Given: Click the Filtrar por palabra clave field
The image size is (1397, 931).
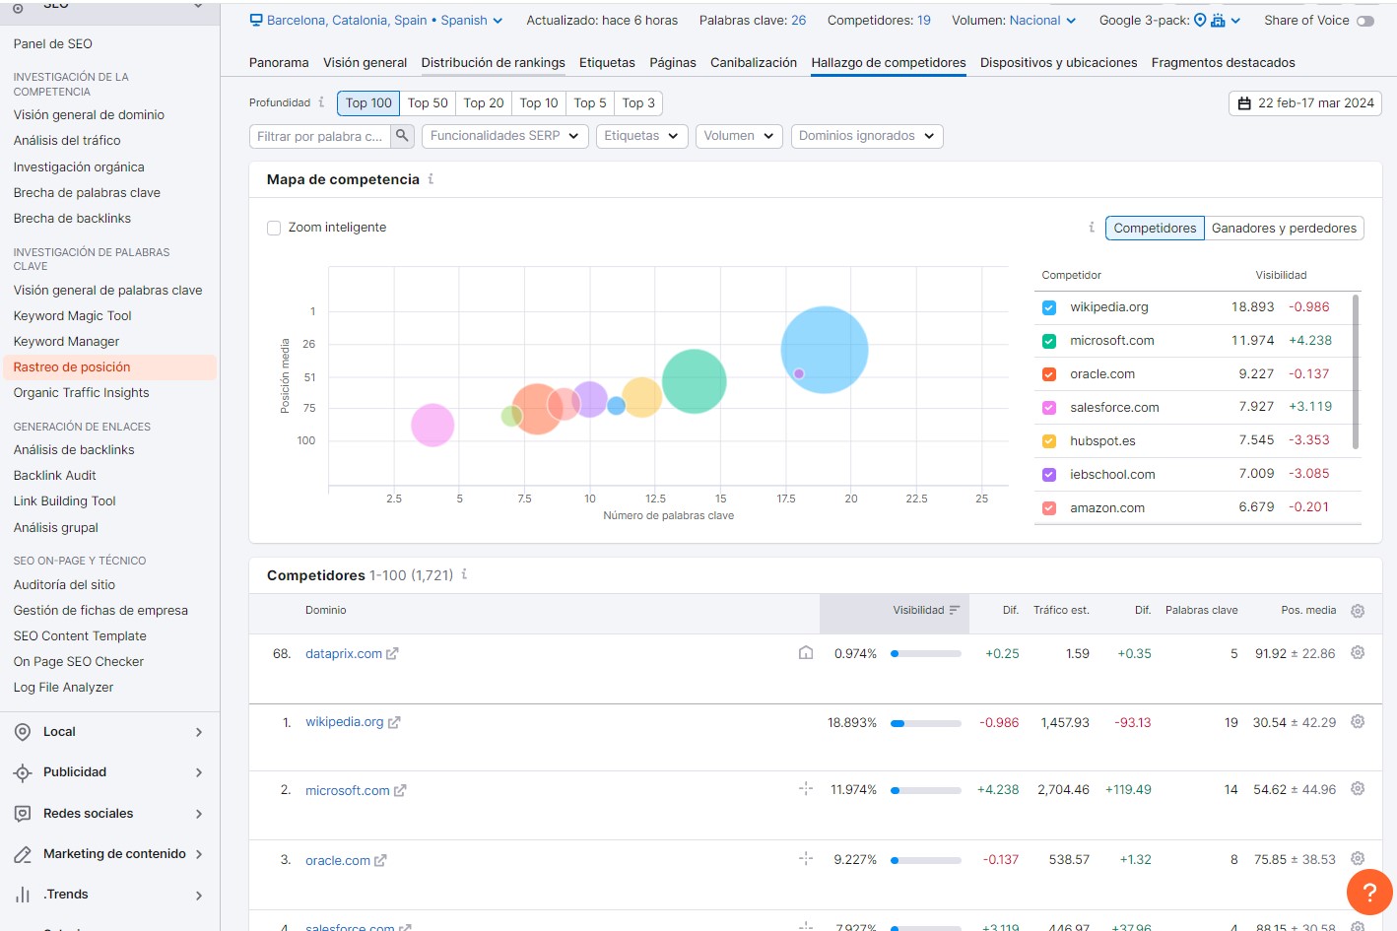Looking at the screenshot, I should (x=319, y=136).
